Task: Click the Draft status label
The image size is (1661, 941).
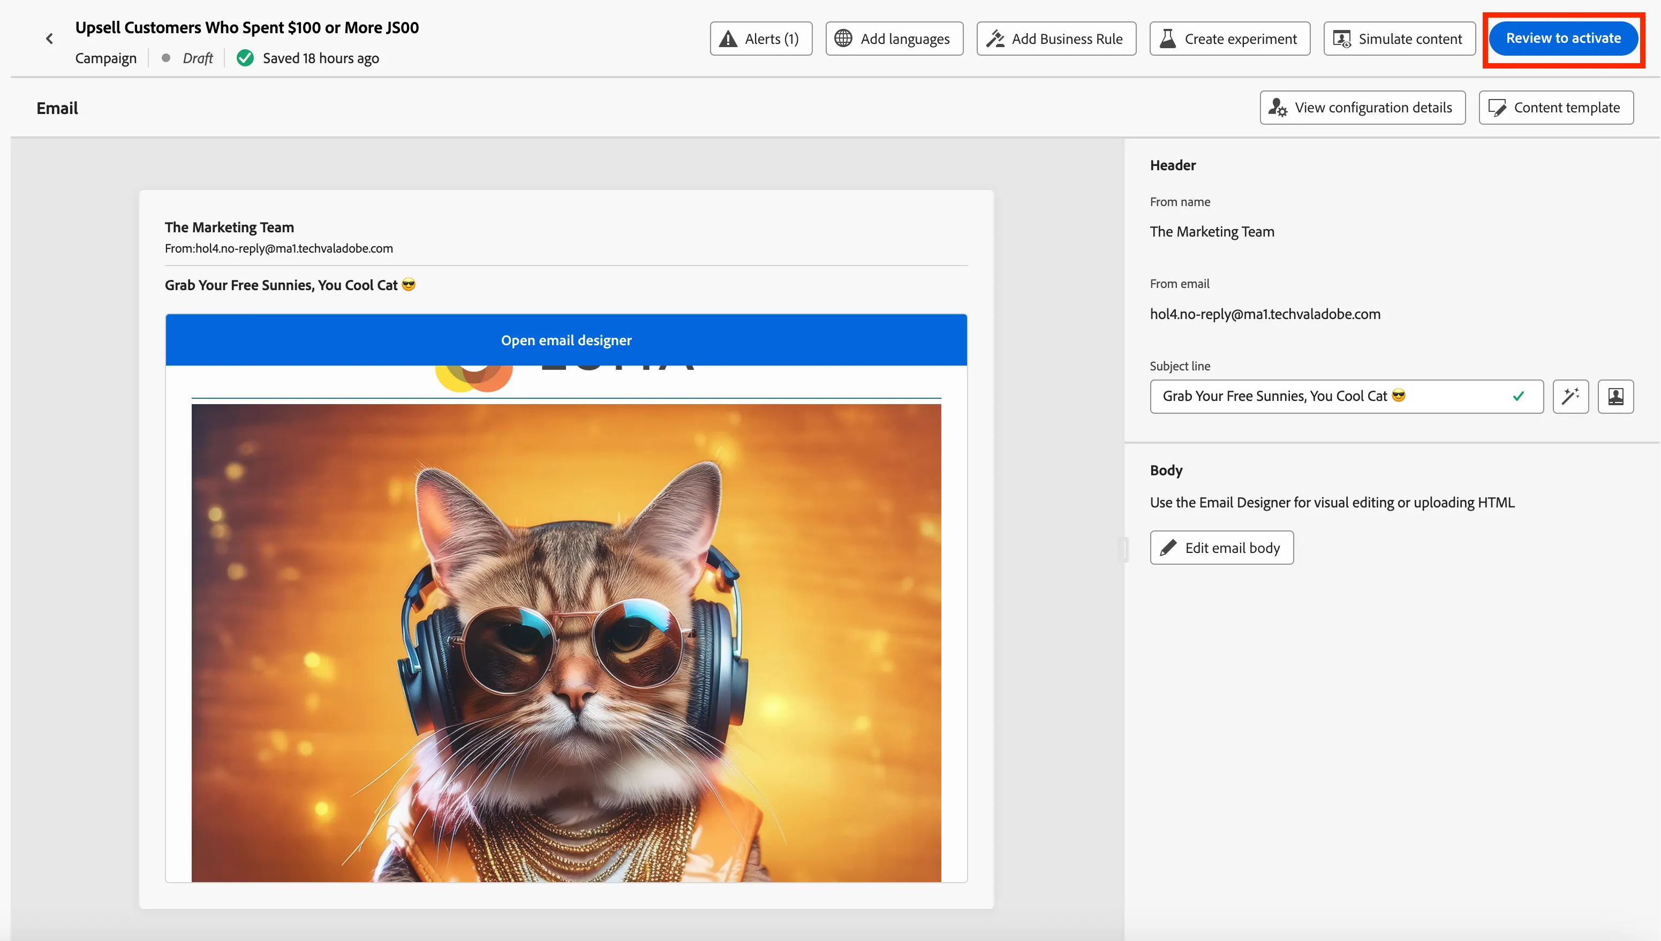Action: point(197,58)
